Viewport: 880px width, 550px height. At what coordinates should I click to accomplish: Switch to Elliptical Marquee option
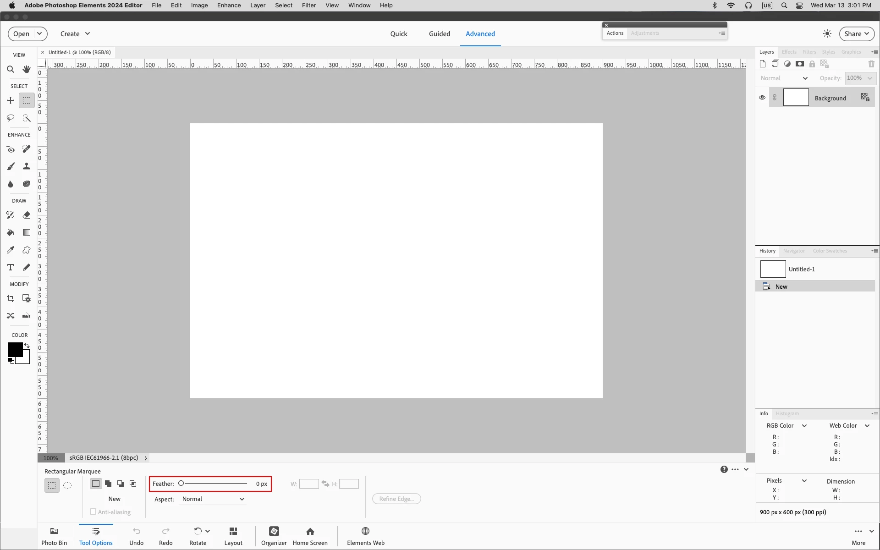(x=67, y=485)
